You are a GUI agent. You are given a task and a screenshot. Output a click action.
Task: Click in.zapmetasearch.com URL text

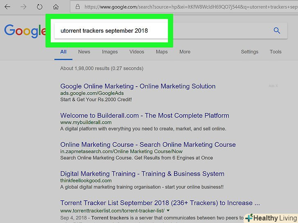(121, 151)
